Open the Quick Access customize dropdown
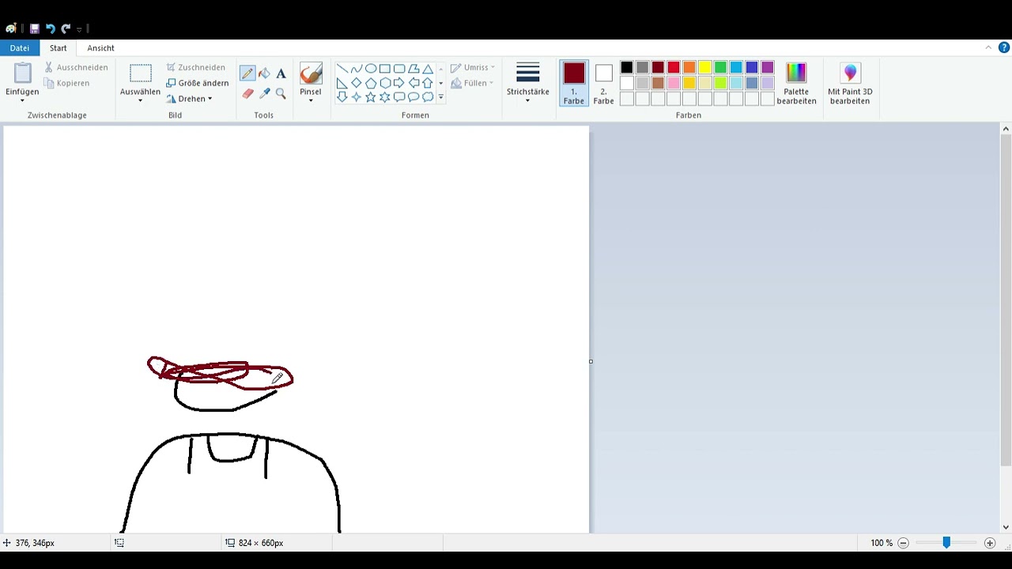1012x569 pixels. pyautogui.click(x=79, y=29)
